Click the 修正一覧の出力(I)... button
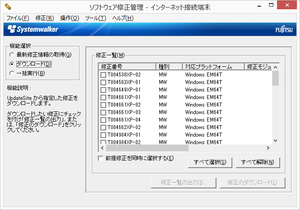The width and height of the screenshot is (300, 210). [x=184, y=183]
